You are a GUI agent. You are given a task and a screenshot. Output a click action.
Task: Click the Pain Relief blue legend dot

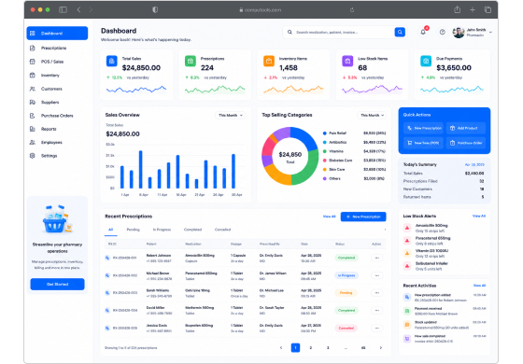pyautogui.click(x=325, y=133)
